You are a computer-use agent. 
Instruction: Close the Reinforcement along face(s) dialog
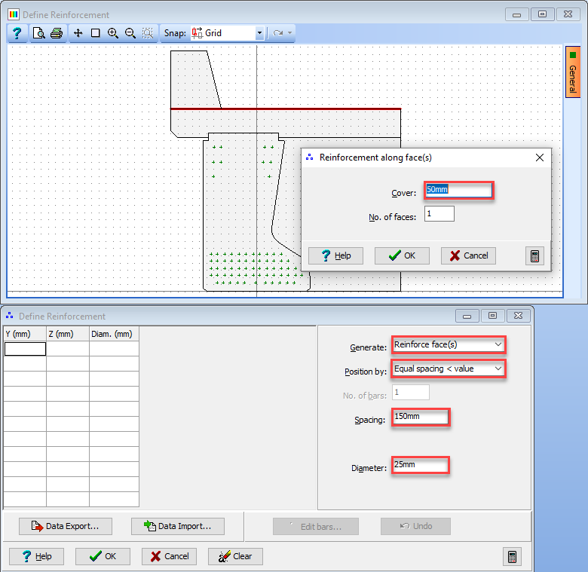point(540,158)
